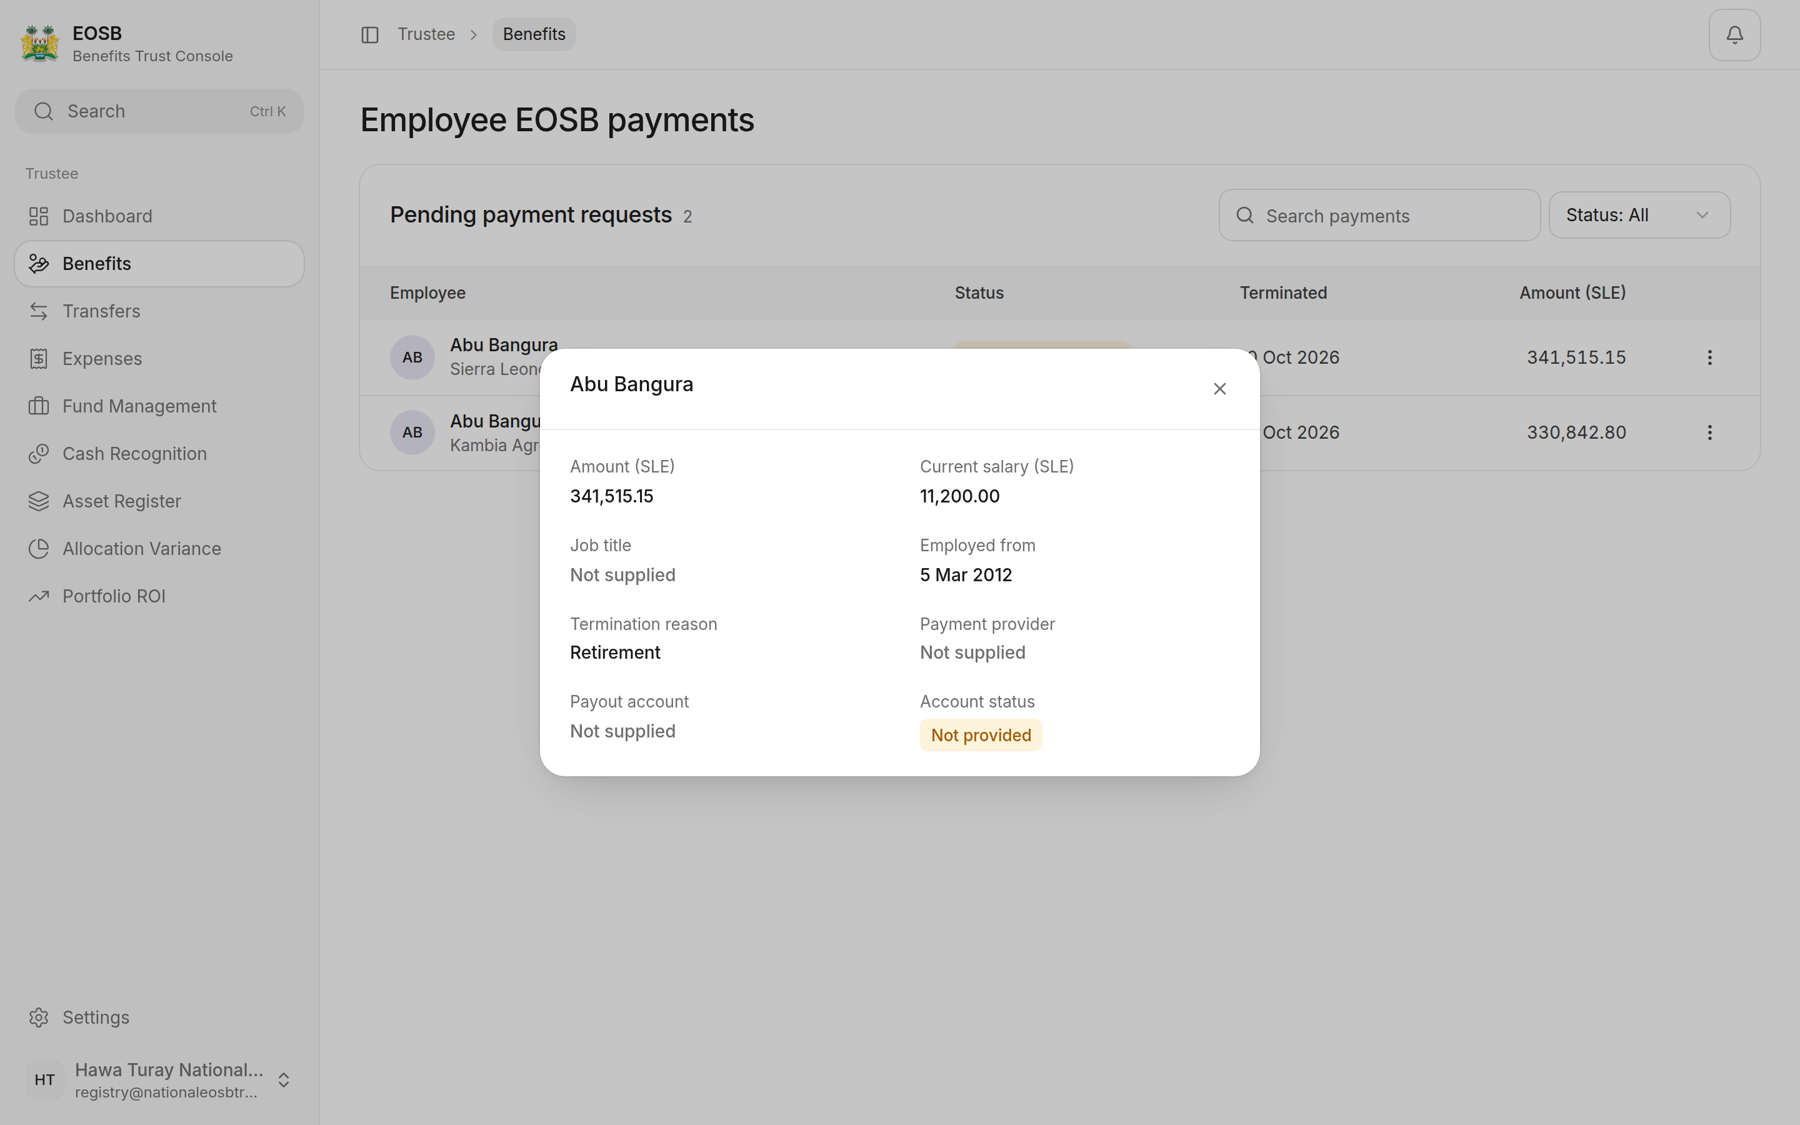Viewport: 1800px width, 1125px height.
Task: Click AB avatar of Sierra Leone row
Action: click(412, 358)
